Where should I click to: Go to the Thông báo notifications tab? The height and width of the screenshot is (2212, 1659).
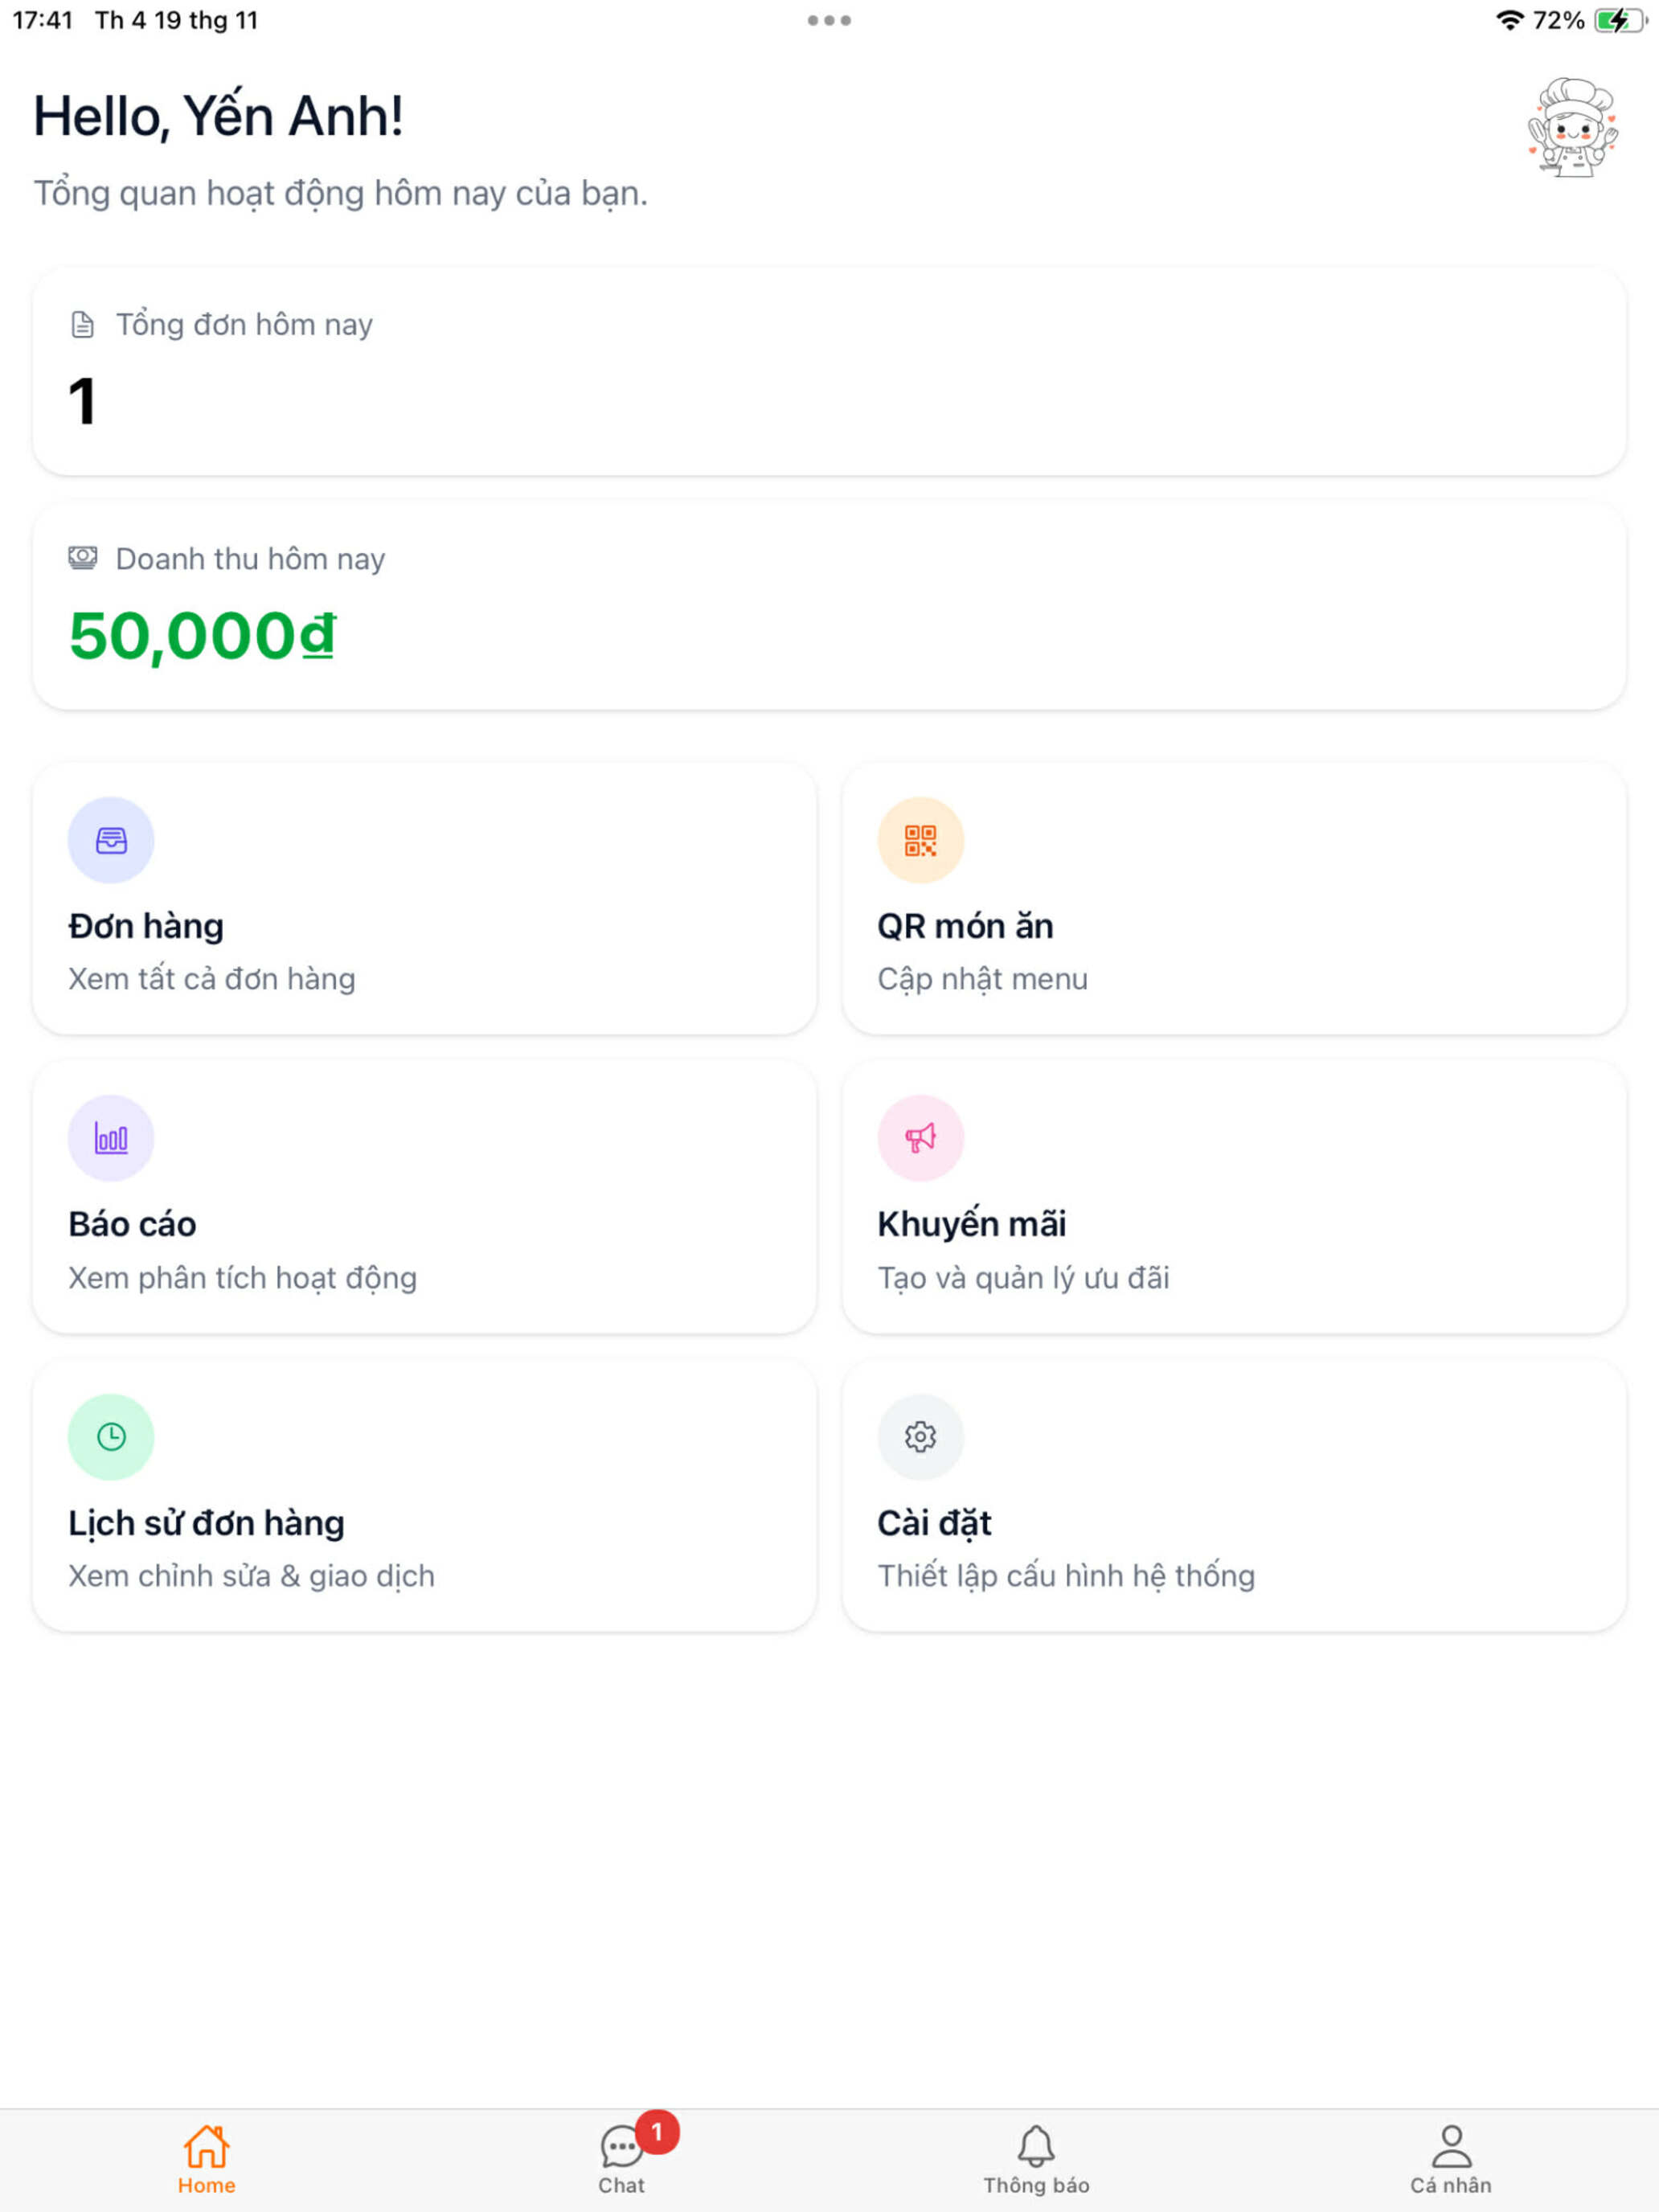pos(1036,2160)
